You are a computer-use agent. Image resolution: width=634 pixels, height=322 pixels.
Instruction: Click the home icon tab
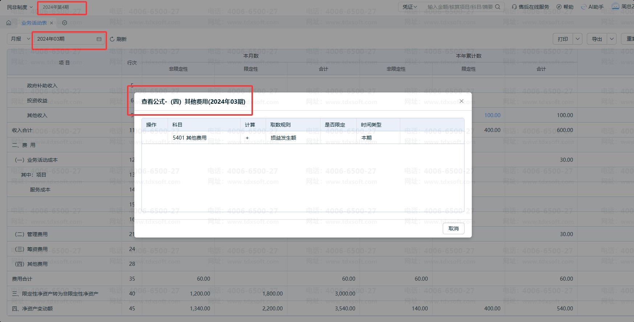click(9, 23)
